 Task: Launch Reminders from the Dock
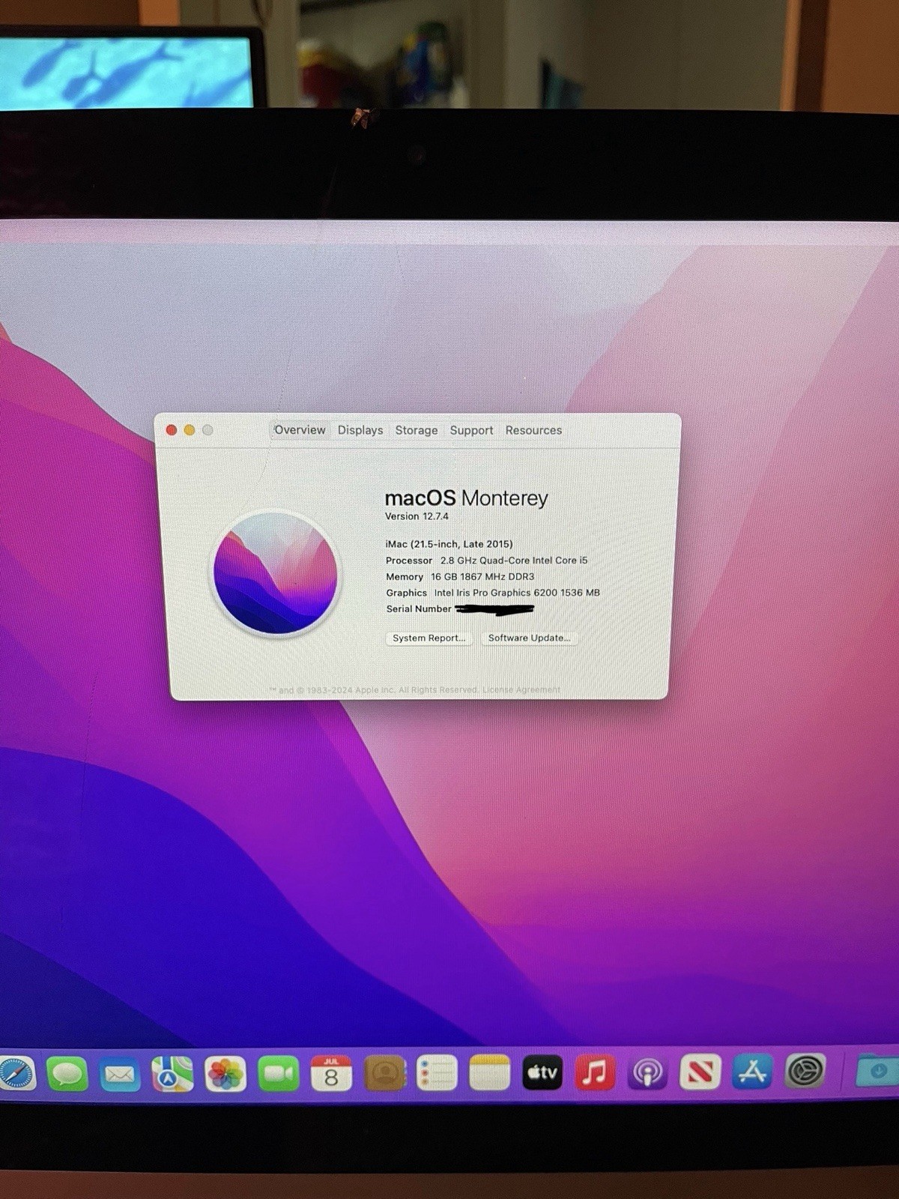click(437, 1074)
